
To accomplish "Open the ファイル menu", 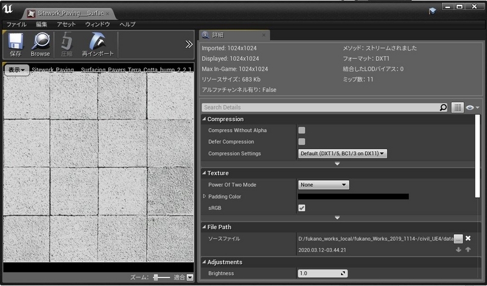I will pyautogui.click(x=16, y=24).
